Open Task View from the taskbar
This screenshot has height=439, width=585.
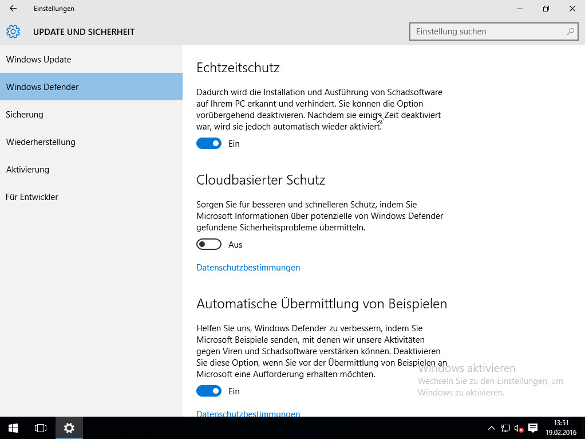tap(41, 428)
